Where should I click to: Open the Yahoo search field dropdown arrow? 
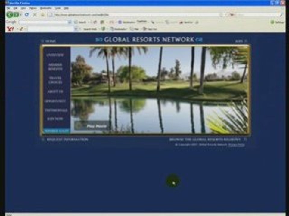(x=76, y=29)
